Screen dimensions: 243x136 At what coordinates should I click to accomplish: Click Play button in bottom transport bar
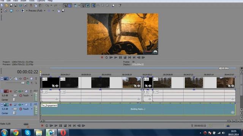click(x=56, y=126)
